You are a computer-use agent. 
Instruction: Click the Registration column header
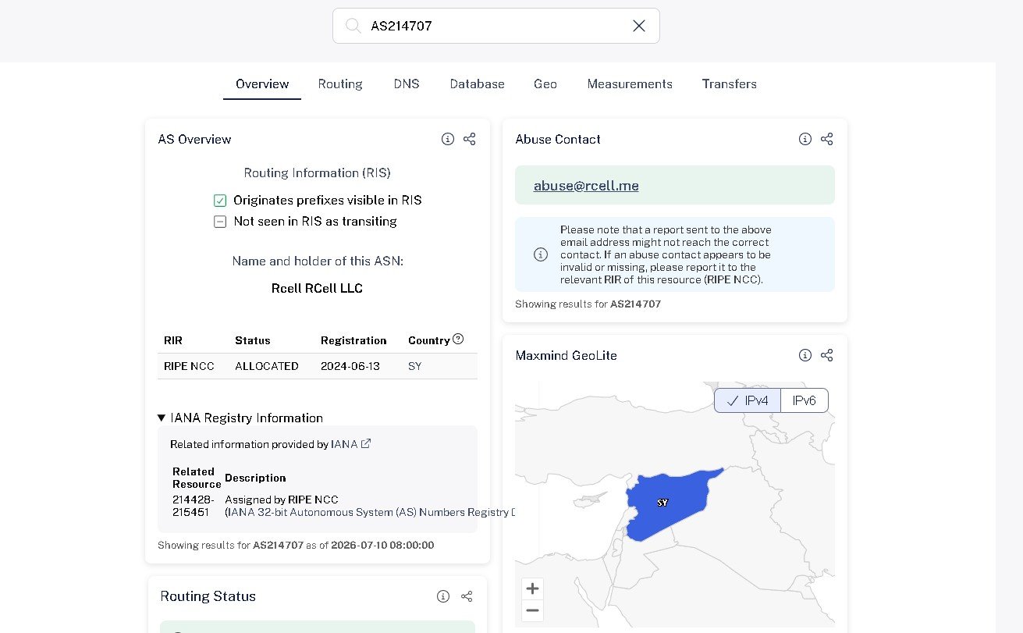tap(353, 340)
